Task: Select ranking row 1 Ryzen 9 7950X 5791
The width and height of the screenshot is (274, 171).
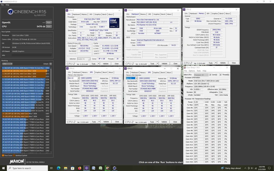Action: point(26,68)
